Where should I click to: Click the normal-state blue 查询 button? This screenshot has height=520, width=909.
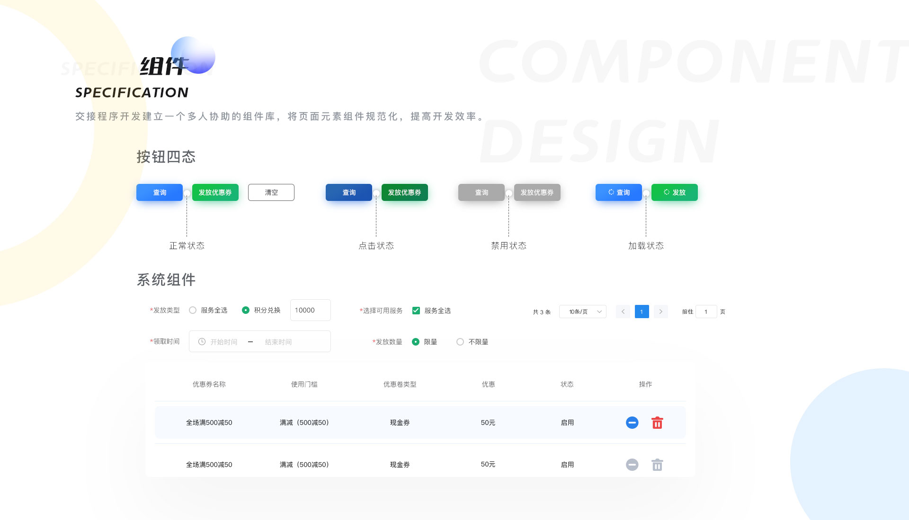pos(160,192)
